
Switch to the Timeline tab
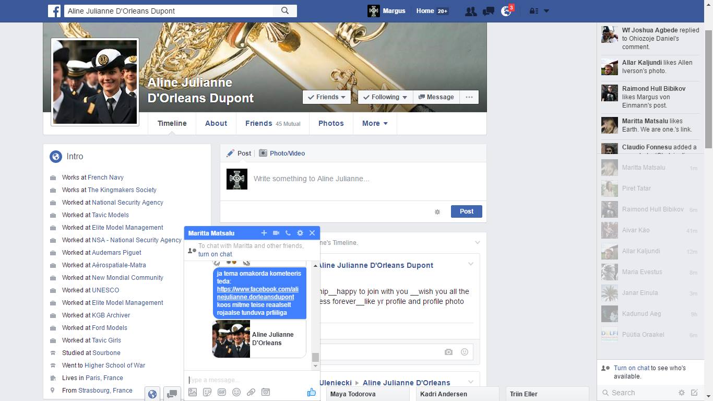172,124
